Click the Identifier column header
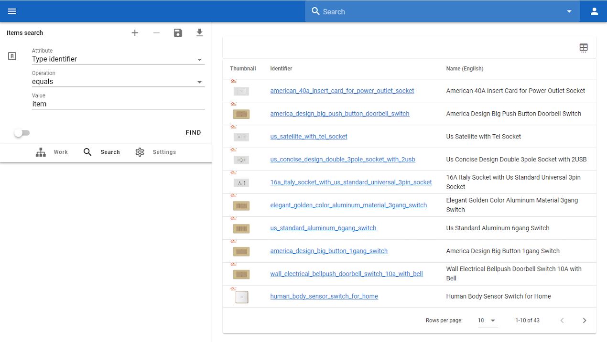This screenshot has height=342, width=607. click(281, 69)
